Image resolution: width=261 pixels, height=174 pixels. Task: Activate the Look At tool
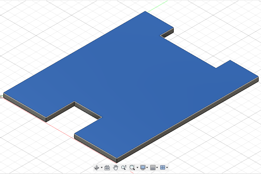coord(107,168)
